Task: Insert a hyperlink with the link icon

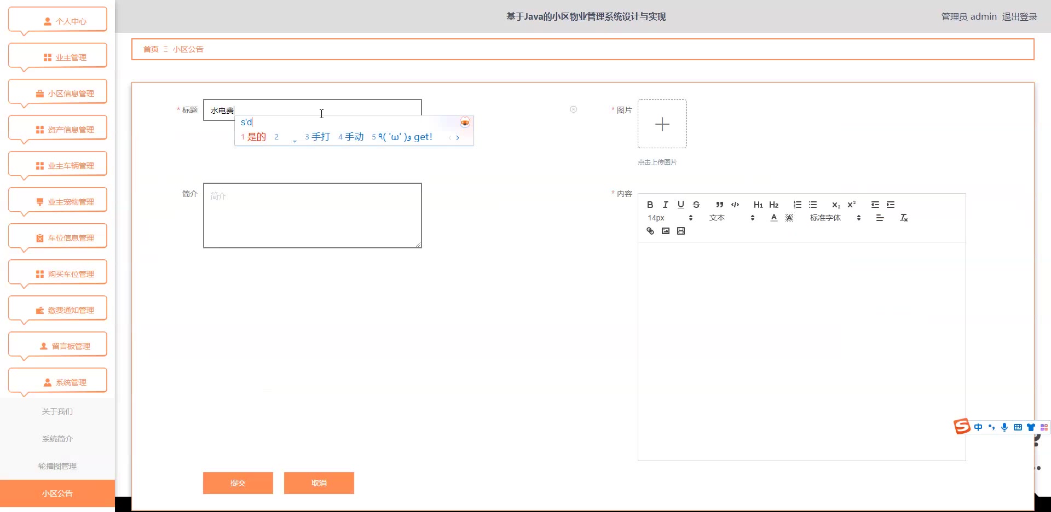Action: tap(650, 231)
